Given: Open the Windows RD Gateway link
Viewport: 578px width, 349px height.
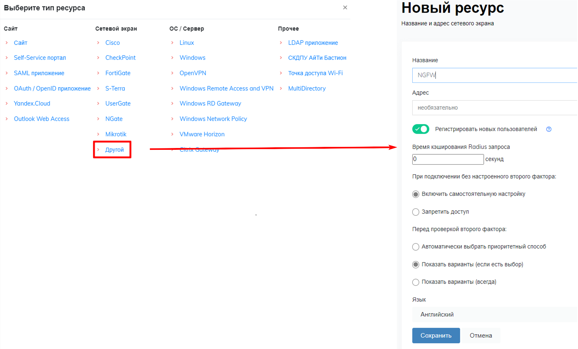Looking at the screenshot, I should (210, 104).
